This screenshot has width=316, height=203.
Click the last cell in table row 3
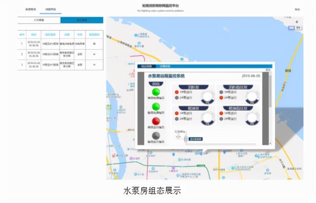tap(94, 65)
